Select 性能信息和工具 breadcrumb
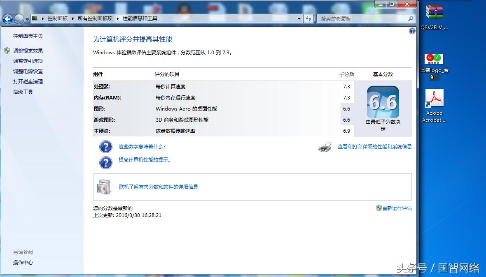The height and width of the screenshot is (277, 486). 140,18
